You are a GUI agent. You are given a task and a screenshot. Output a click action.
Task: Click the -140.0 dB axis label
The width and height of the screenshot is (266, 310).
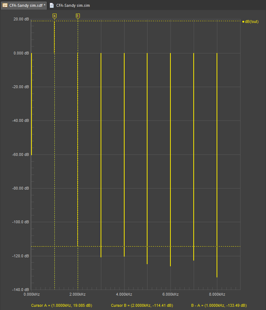point(20,290)
